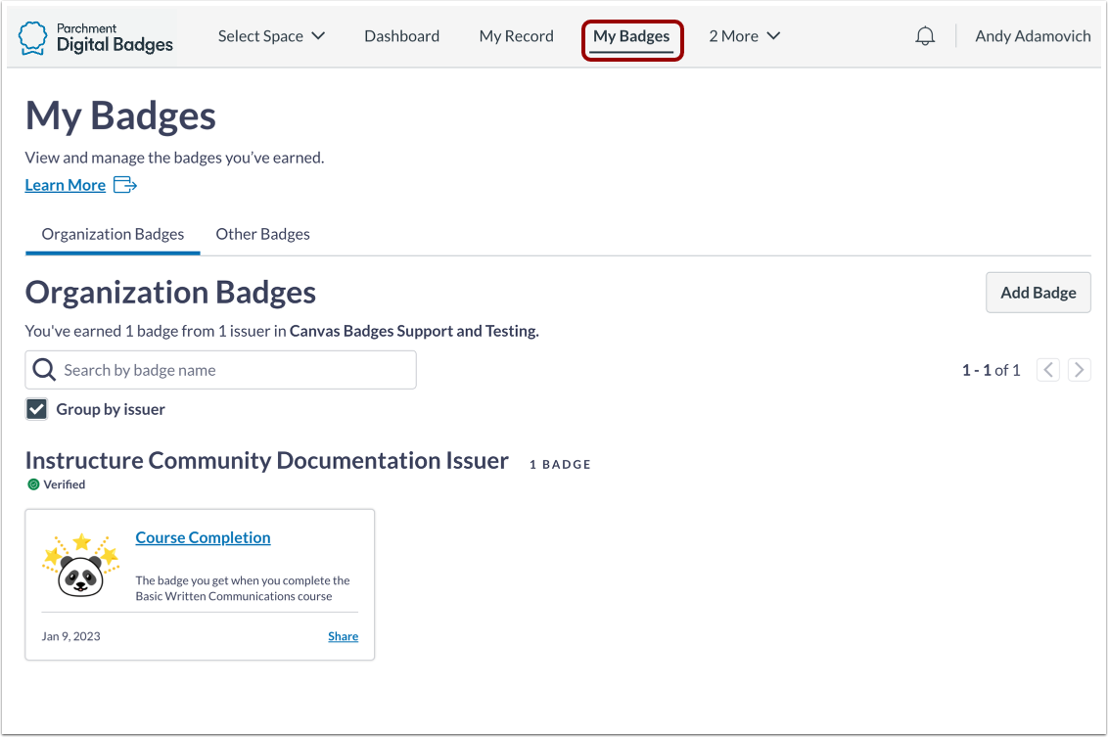The image size is (1108, 737).
Task: Open the Select Space chevron arrow
Action: (318, 35)
